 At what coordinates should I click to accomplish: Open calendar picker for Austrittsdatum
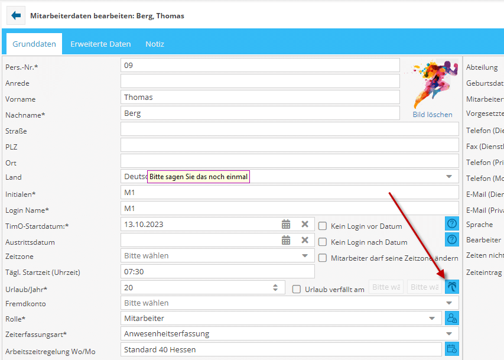click(286, 240)
